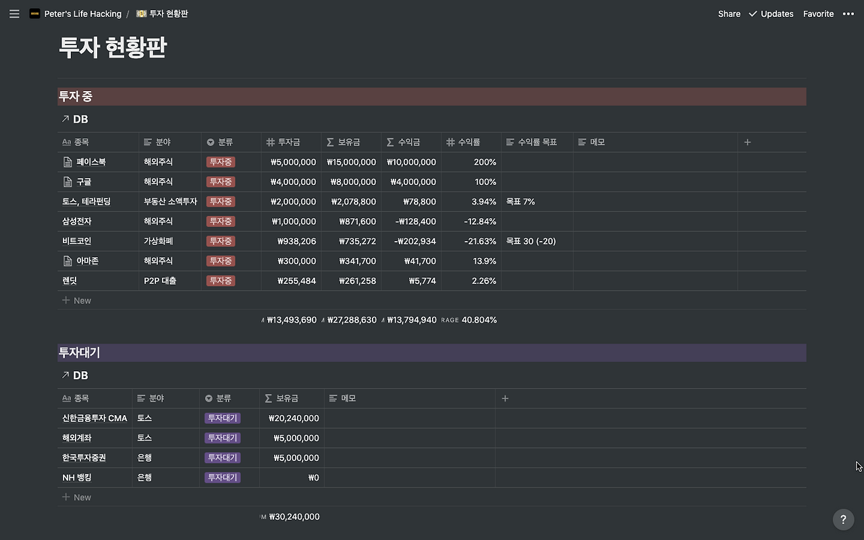This screenshot has width=864, height=540.
Task: Click the Peter's Life Hacking workspace icon
Action: pos(34,13)
